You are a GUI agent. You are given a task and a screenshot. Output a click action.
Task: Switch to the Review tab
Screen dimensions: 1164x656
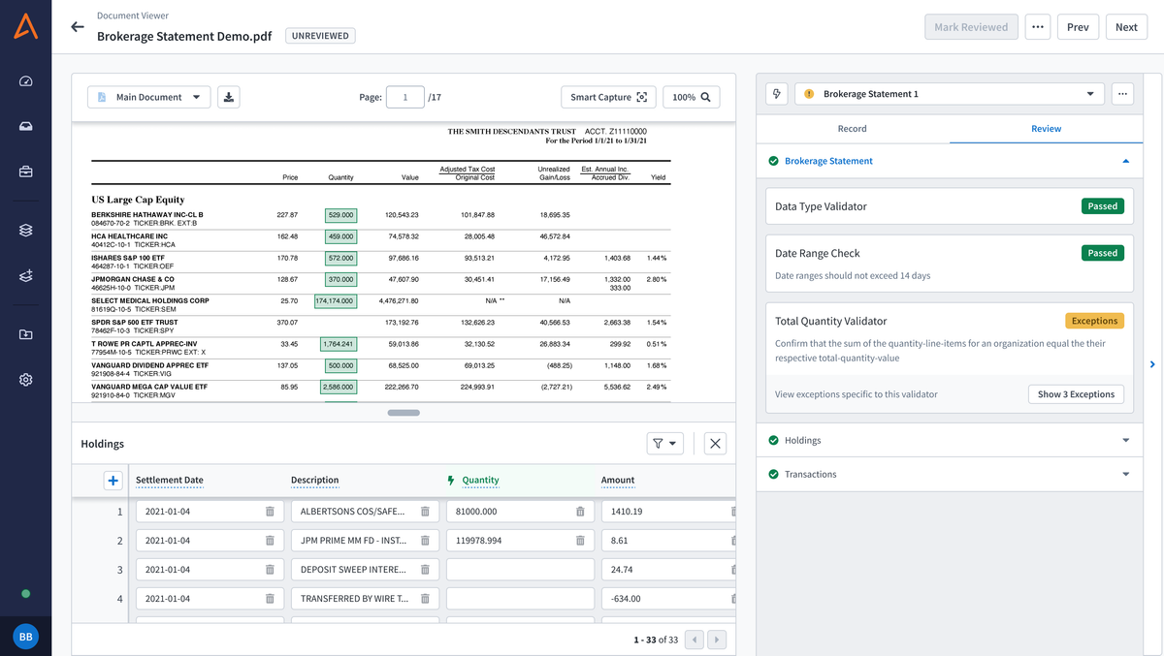1046,129
